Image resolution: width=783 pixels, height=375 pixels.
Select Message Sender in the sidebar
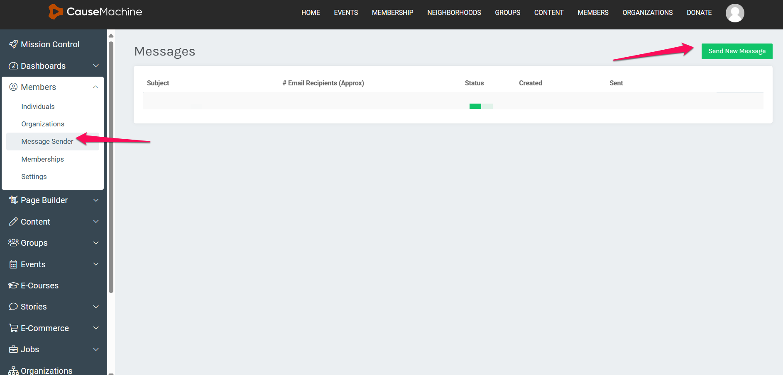click(53, 141)
